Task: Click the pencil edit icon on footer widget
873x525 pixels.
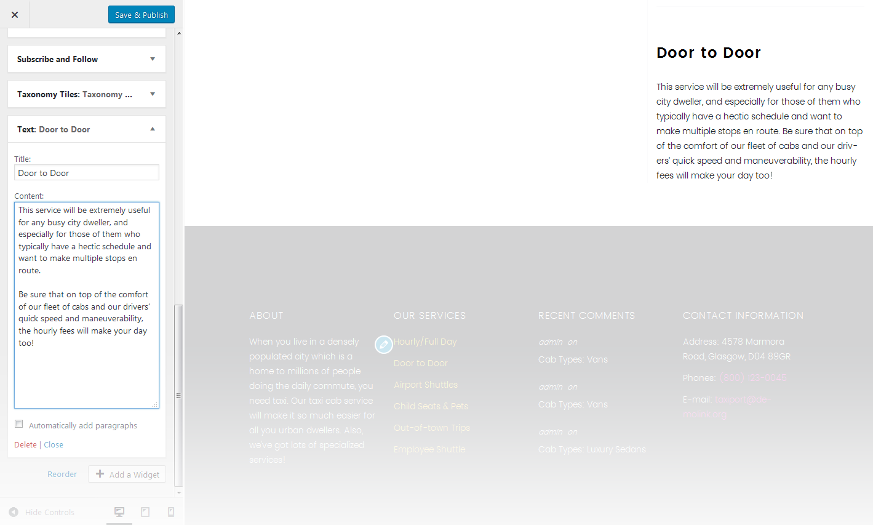Action: point(384,345)
